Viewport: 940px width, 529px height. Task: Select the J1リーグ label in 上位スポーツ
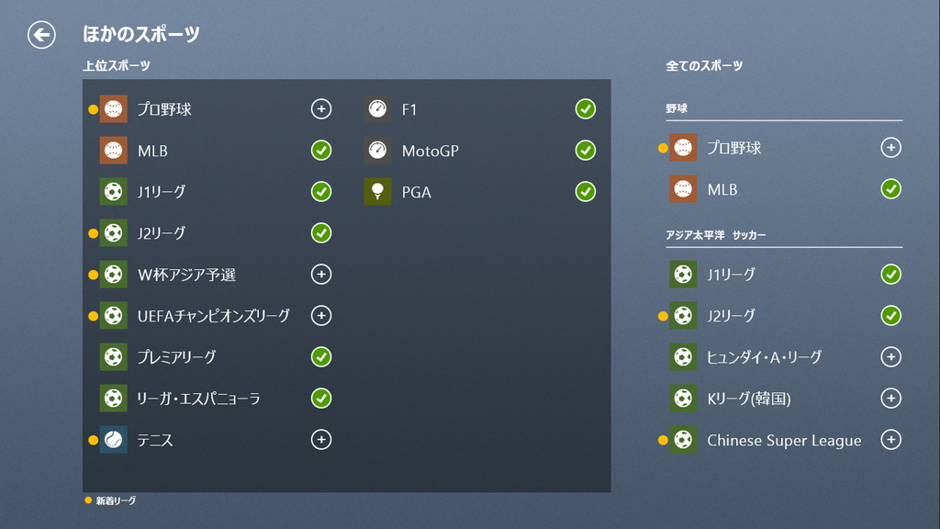[x=162, y=192]
